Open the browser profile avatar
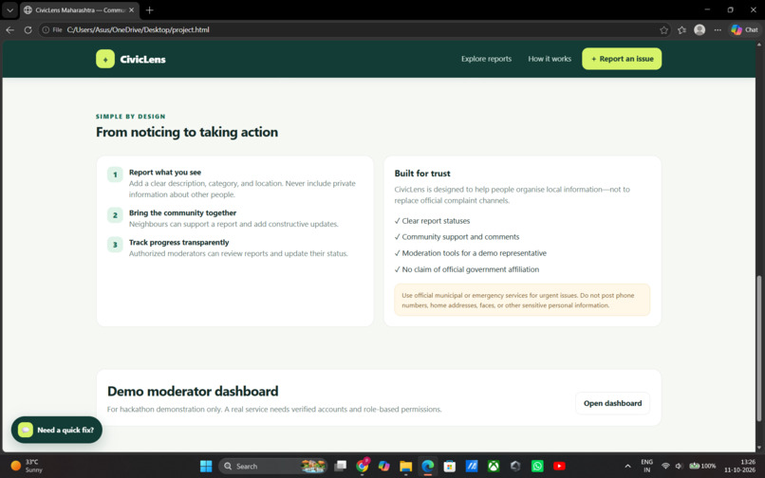 coord(700,29)
